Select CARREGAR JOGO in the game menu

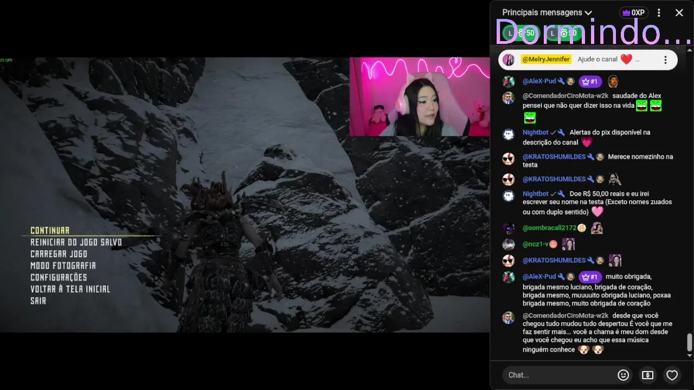point(59,254)
